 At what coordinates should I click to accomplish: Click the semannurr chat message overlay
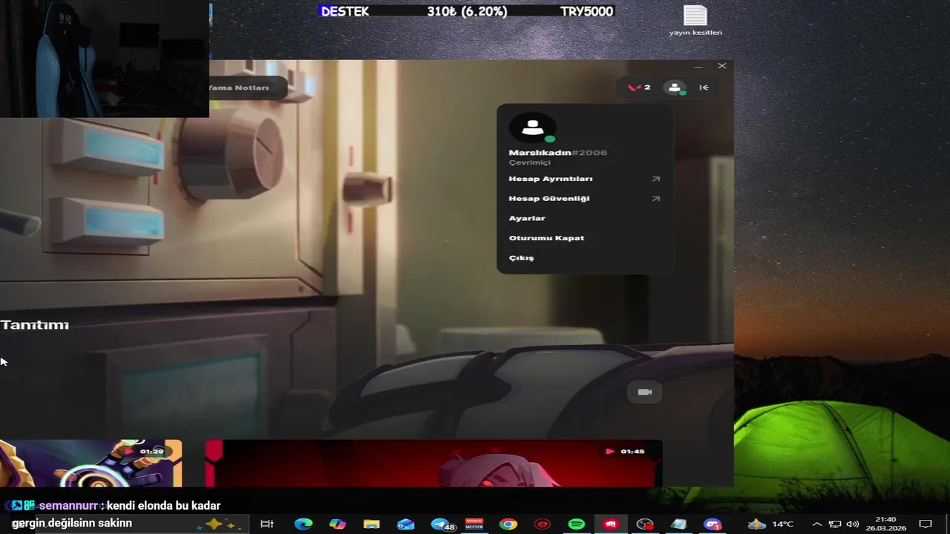115,515
